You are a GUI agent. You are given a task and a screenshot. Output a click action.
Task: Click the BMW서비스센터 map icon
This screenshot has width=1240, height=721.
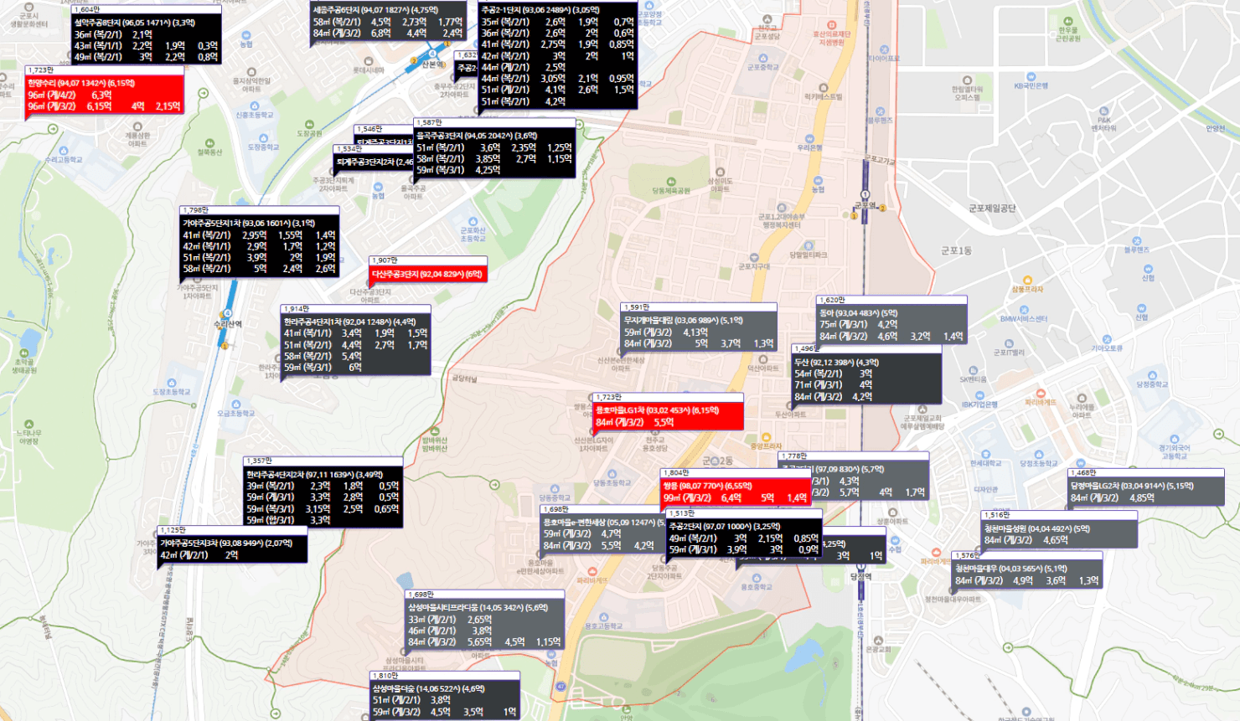[1024, 309]
